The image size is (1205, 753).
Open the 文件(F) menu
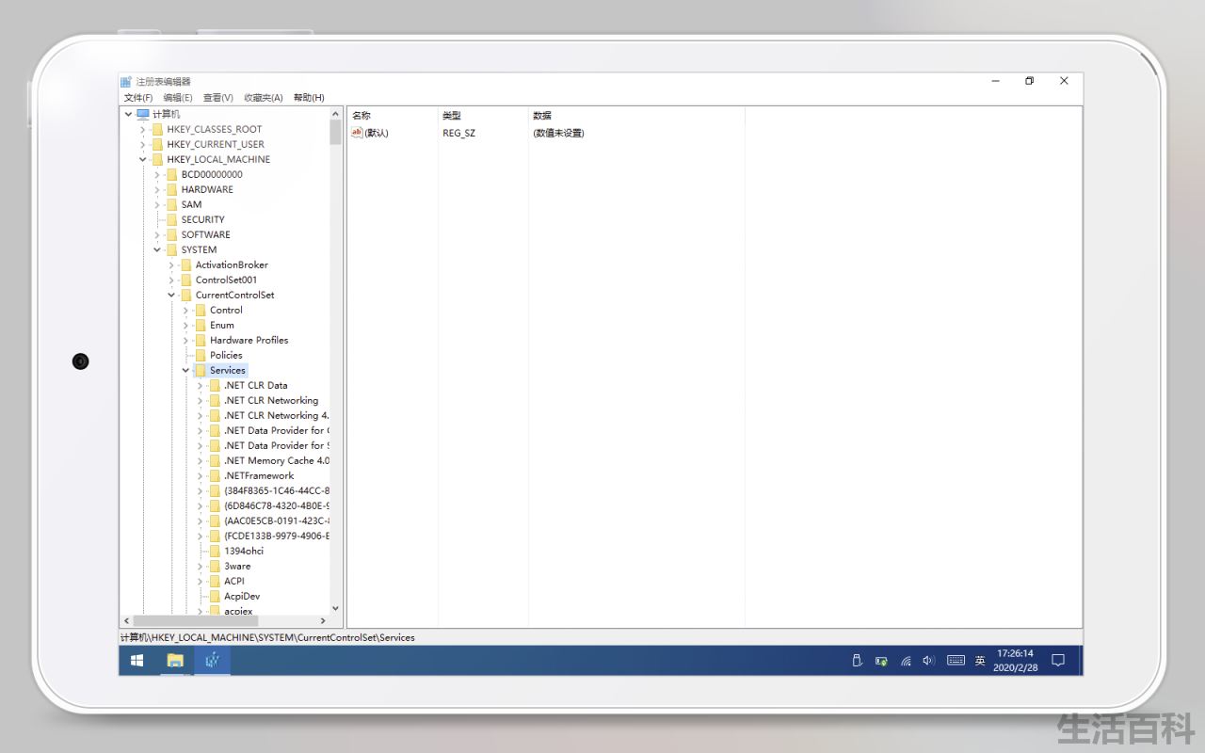point(138,98)
